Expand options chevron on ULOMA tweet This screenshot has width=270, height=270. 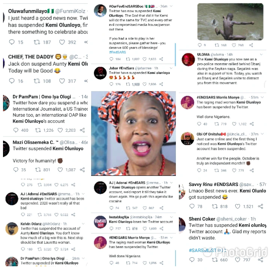261,54
